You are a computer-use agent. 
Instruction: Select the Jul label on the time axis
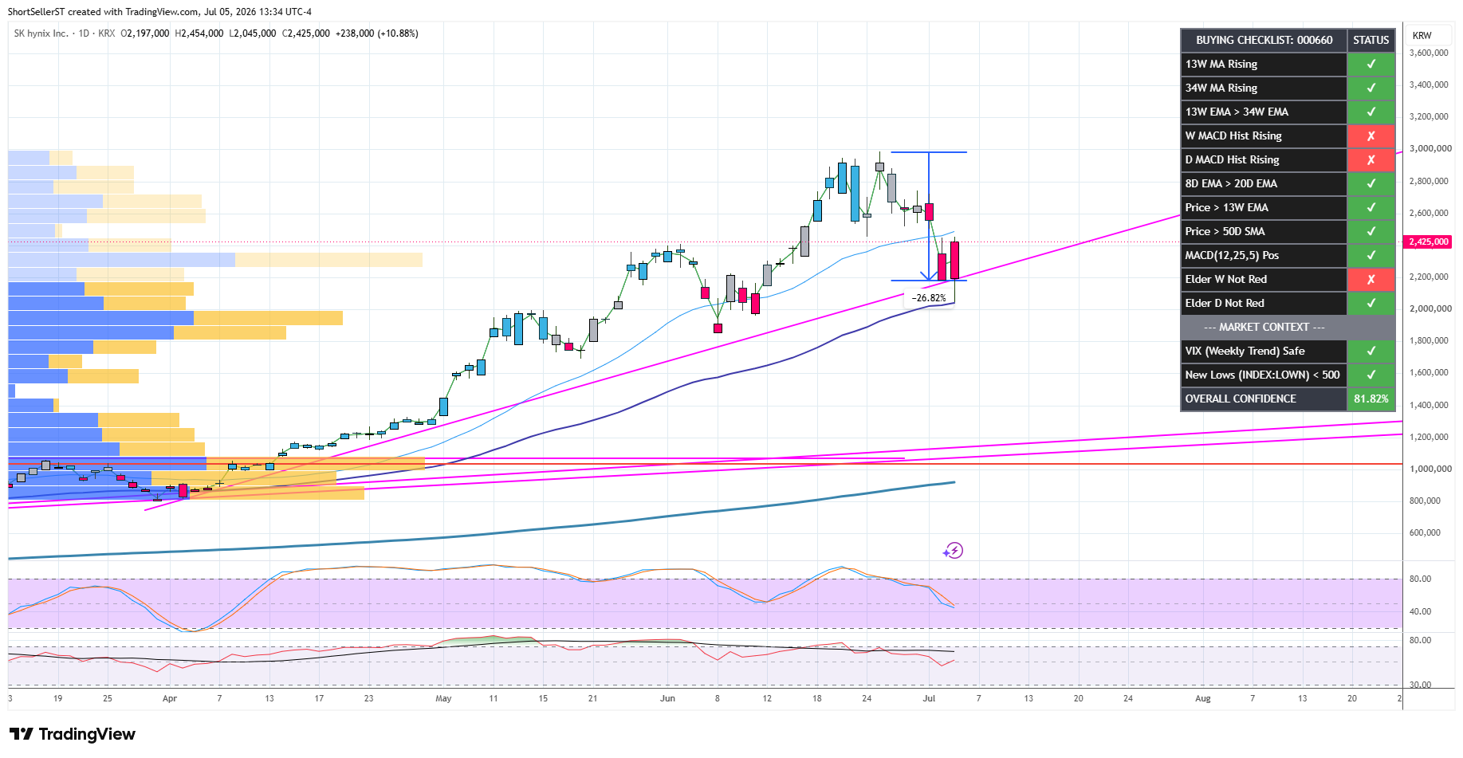pyautogui.click(x=929, y=698)
